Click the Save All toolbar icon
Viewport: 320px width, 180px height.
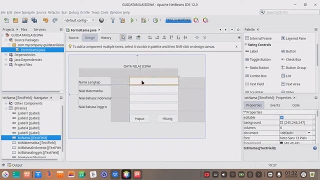click(x=34, y=20)
